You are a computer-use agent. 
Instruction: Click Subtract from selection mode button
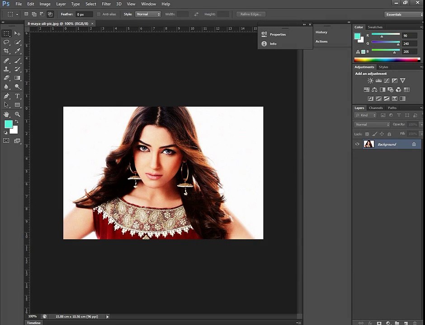tap(42, 14)
